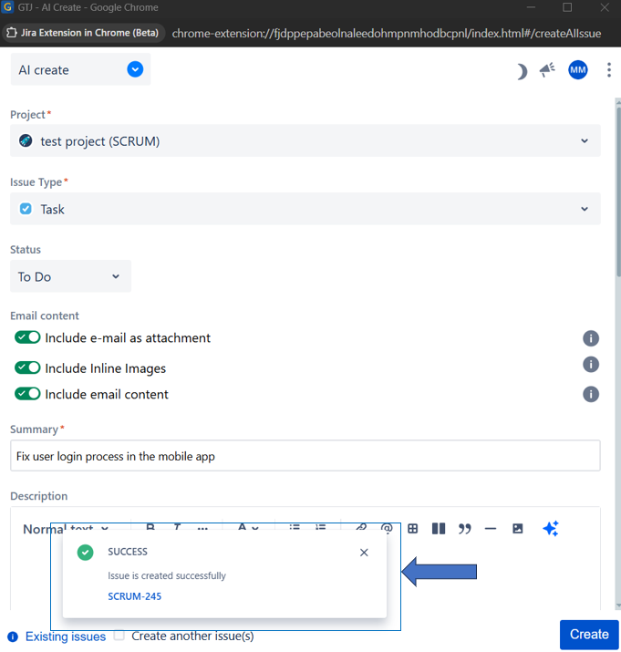This screenshot has height=652, width=621.
Task: Open the three-dot more options menu
Action: point(608,70)
